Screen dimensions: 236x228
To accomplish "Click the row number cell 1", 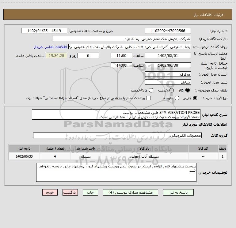I will pos(223,156).
